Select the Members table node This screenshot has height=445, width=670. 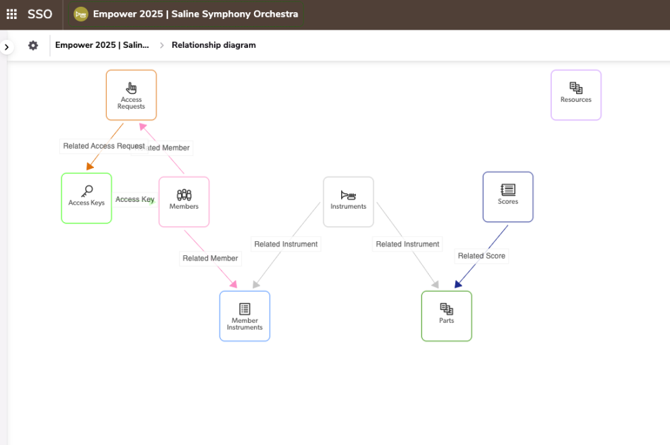(184, 201)
